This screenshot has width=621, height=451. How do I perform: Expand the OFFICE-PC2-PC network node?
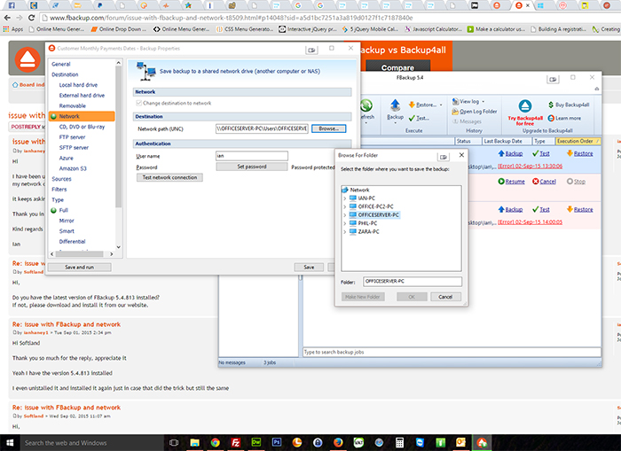click(x=344, y=207)
